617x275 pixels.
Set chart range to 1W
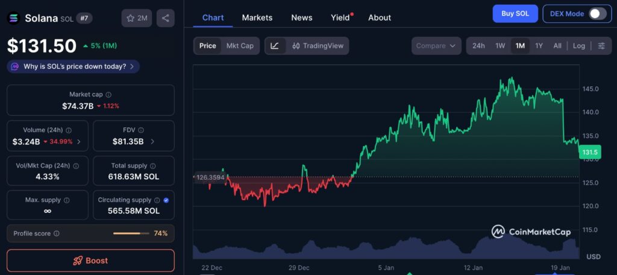coord(500,46)
